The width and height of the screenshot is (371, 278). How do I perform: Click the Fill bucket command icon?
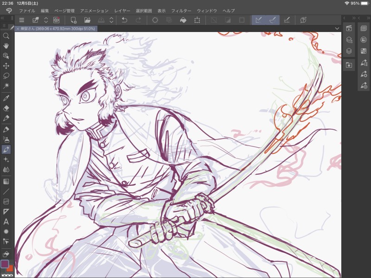click(x=183, y=20)
